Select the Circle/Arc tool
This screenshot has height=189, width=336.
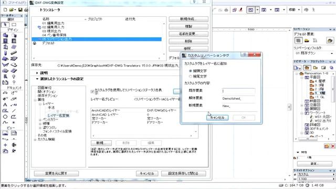[x=5, y=117]
